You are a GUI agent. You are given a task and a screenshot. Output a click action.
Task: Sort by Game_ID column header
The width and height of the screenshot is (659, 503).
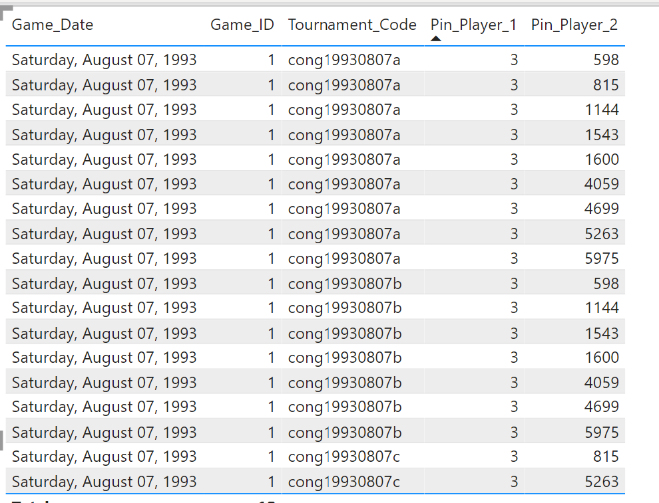coord(242,25)
